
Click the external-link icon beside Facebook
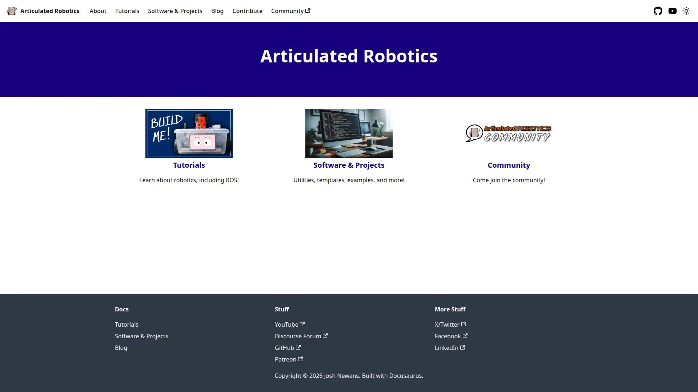[x=465, y=336]
